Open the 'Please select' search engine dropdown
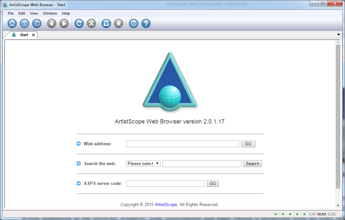 coord(143,163)
